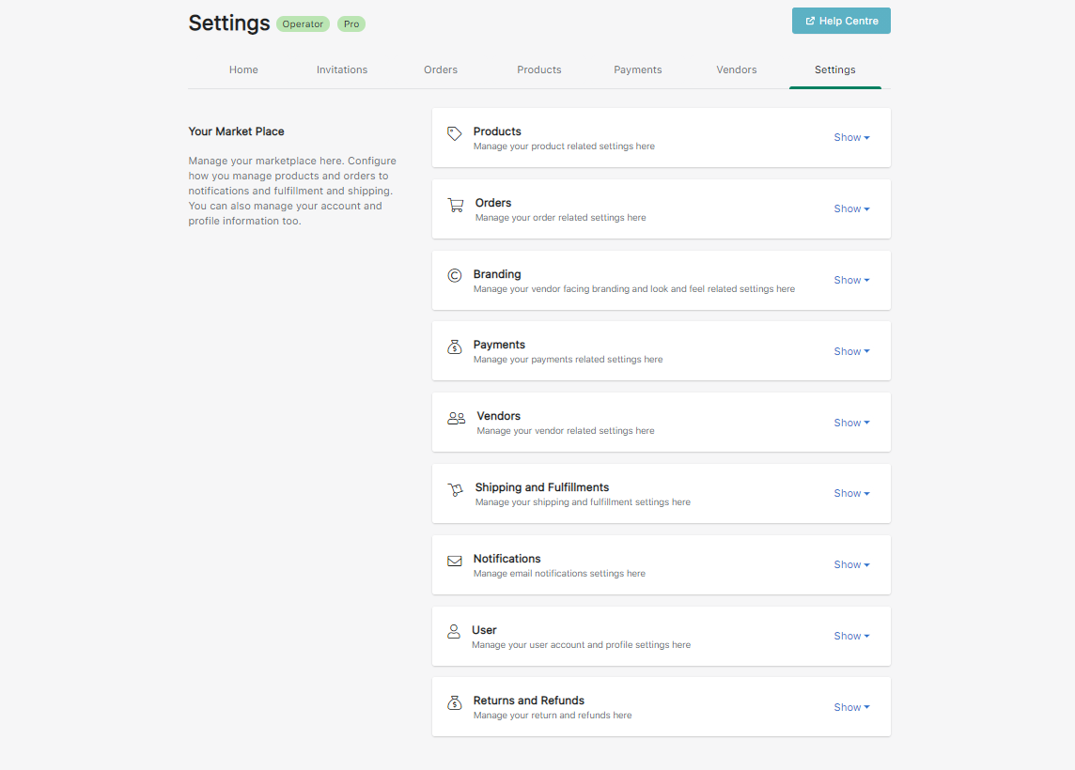
Task: Open the Help Centre
Action: 841,21
